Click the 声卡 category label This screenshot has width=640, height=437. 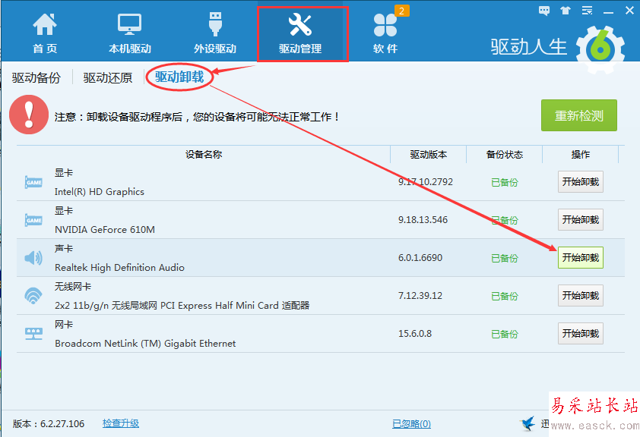(64, 248)
